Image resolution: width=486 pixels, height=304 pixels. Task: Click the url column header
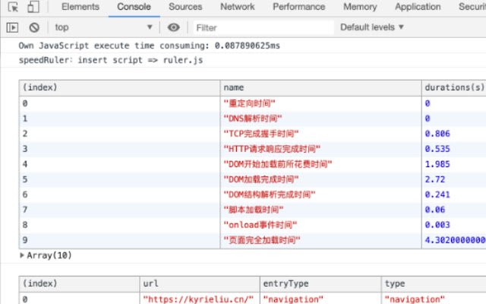coord(200,283)
